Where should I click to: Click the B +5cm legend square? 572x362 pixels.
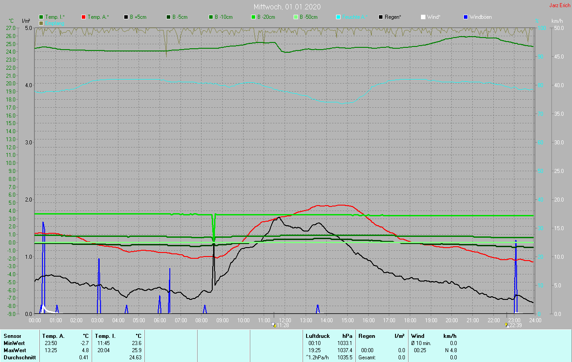point(126,17)
